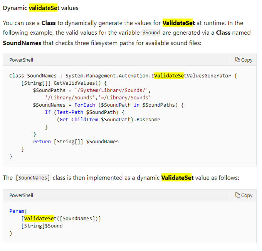Click the bold SoundNames word in the intro paragraph

point(22,43)
